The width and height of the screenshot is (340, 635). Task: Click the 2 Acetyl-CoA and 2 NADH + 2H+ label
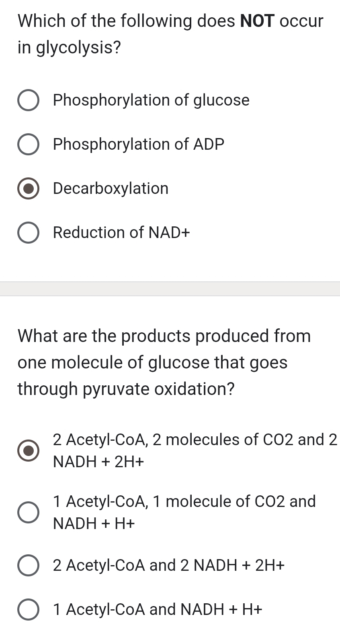pos(169,565)
